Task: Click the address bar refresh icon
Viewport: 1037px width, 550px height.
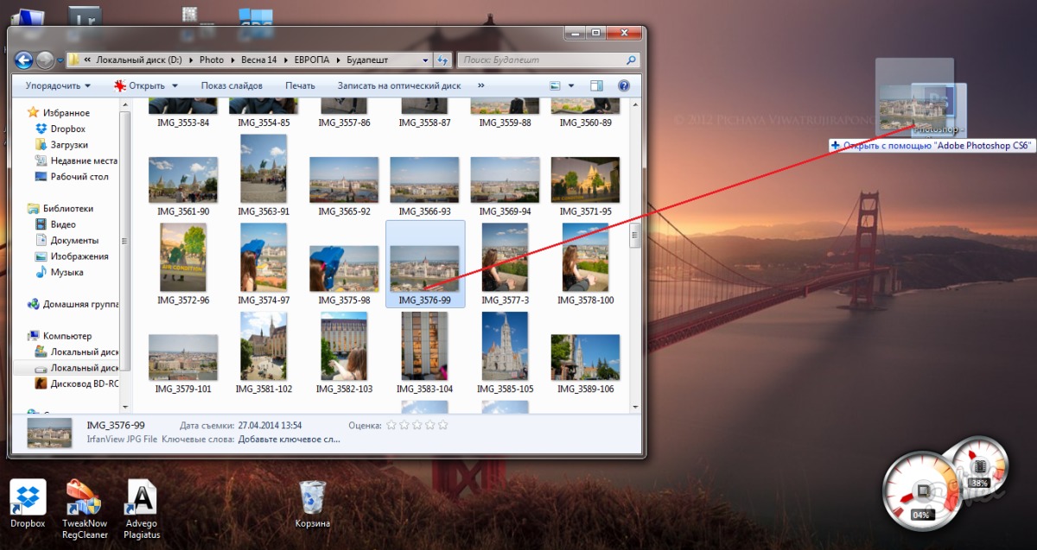Action: point(442,60)
